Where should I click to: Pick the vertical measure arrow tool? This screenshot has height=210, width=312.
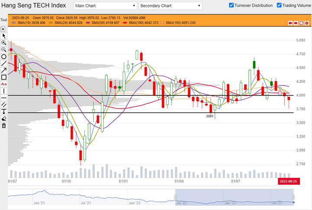click(4, 112)
